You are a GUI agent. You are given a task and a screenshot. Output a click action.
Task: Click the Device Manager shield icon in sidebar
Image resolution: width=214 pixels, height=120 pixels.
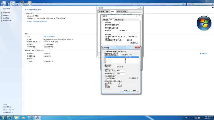(2, 13)
